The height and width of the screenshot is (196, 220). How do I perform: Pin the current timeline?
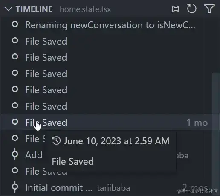point(174,9)
